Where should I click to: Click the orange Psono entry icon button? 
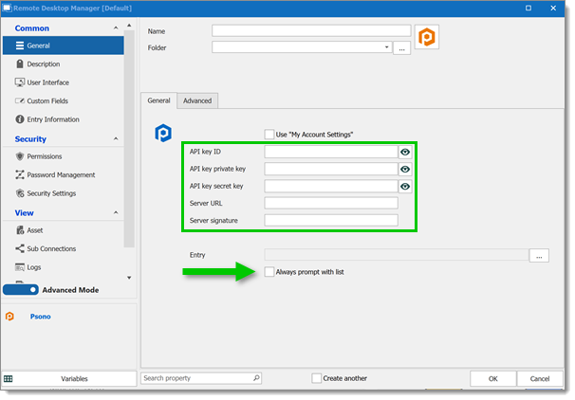click(x=427, y=37)
